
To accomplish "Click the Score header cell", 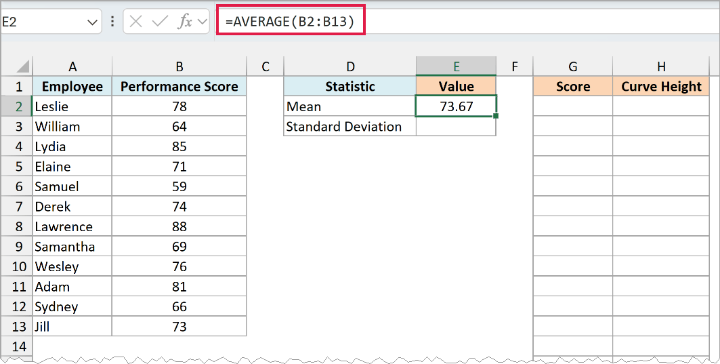I will (572, 86).
